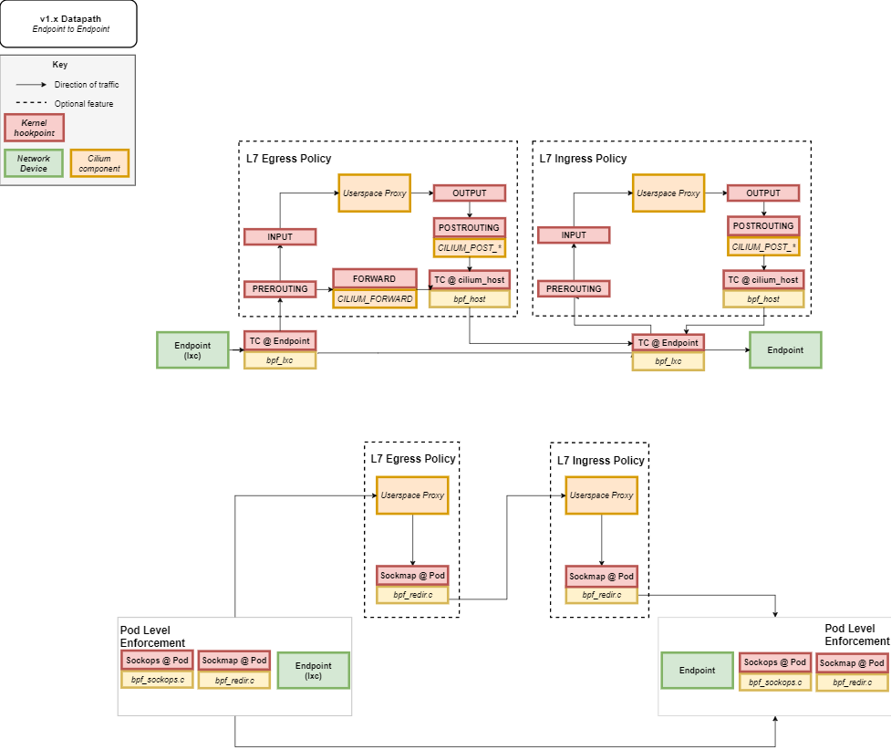Click bpf_sockops.c in source Pod Level Enforcement
891x750 pixels.
click(158, 680)
